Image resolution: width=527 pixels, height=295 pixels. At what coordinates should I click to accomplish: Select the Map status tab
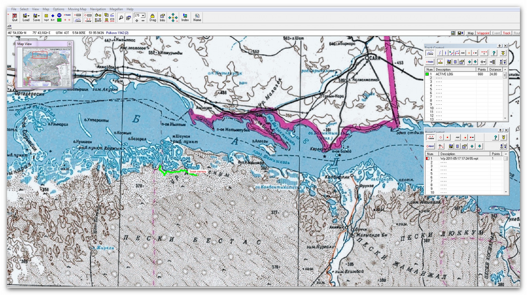coord(471,33)
